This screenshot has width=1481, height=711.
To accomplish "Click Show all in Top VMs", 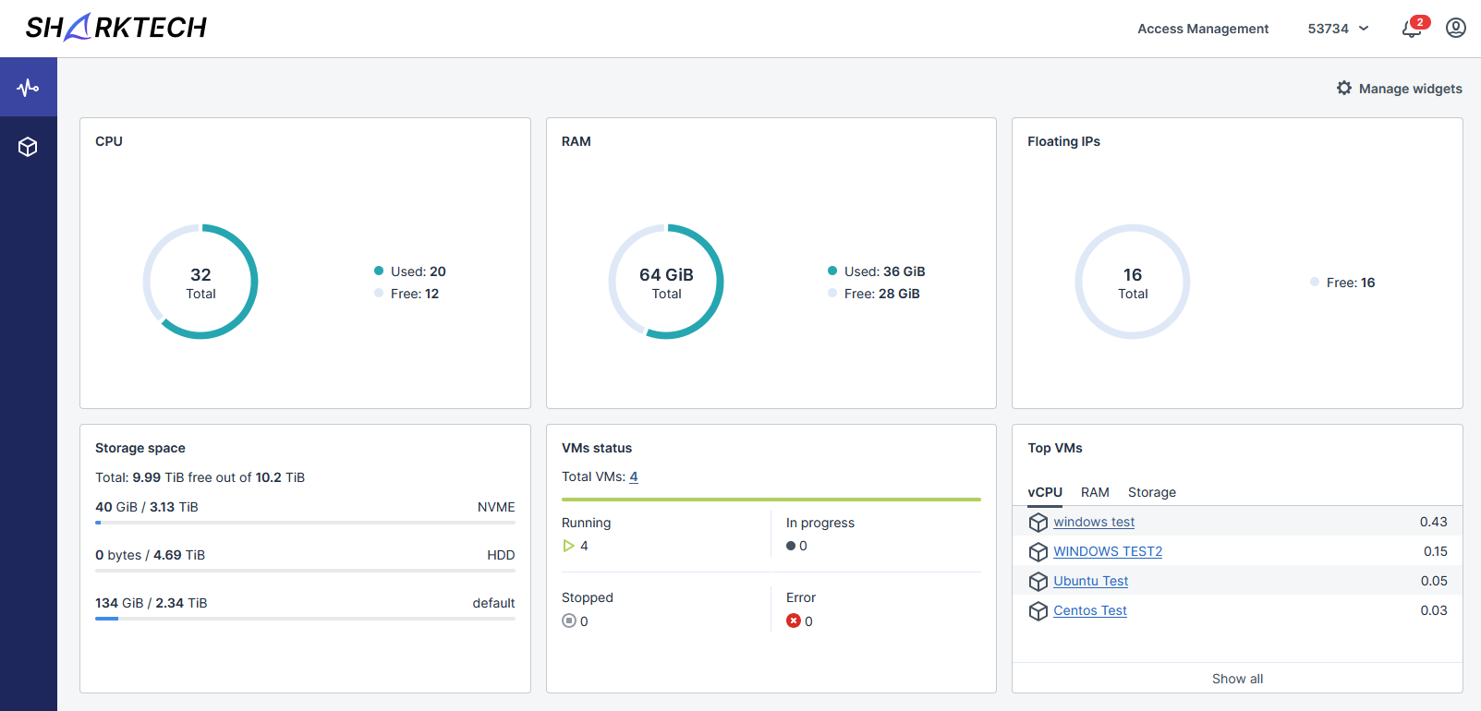I will 1237,679.
